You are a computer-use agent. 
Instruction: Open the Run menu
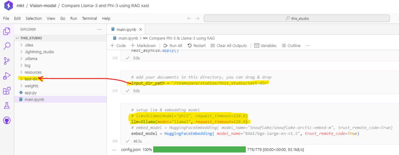74,18
